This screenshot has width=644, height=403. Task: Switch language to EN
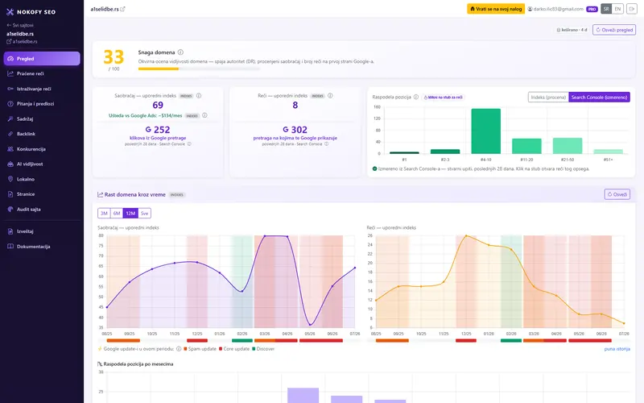(x=617, y=9)
